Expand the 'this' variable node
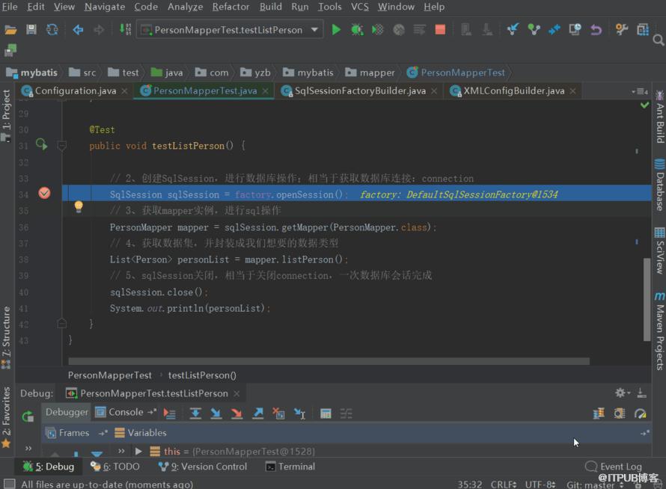 tap(138, 451)
